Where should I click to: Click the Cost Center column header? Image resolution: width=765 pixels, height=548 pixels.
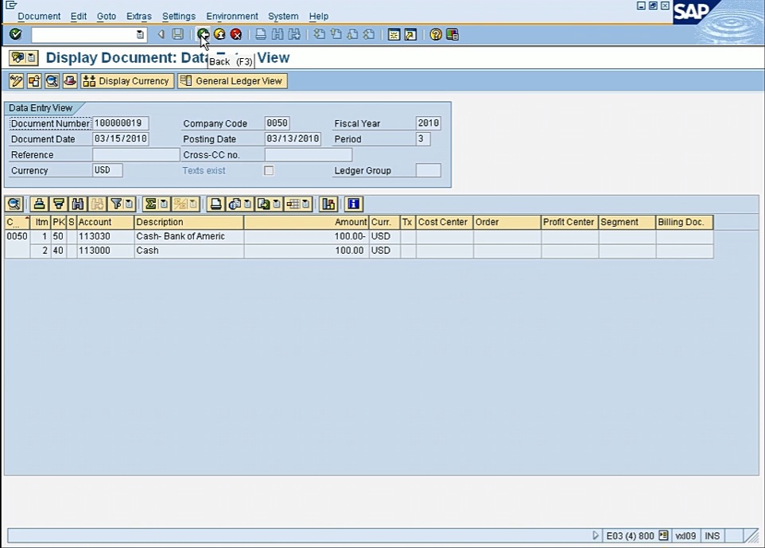(445, 222)
